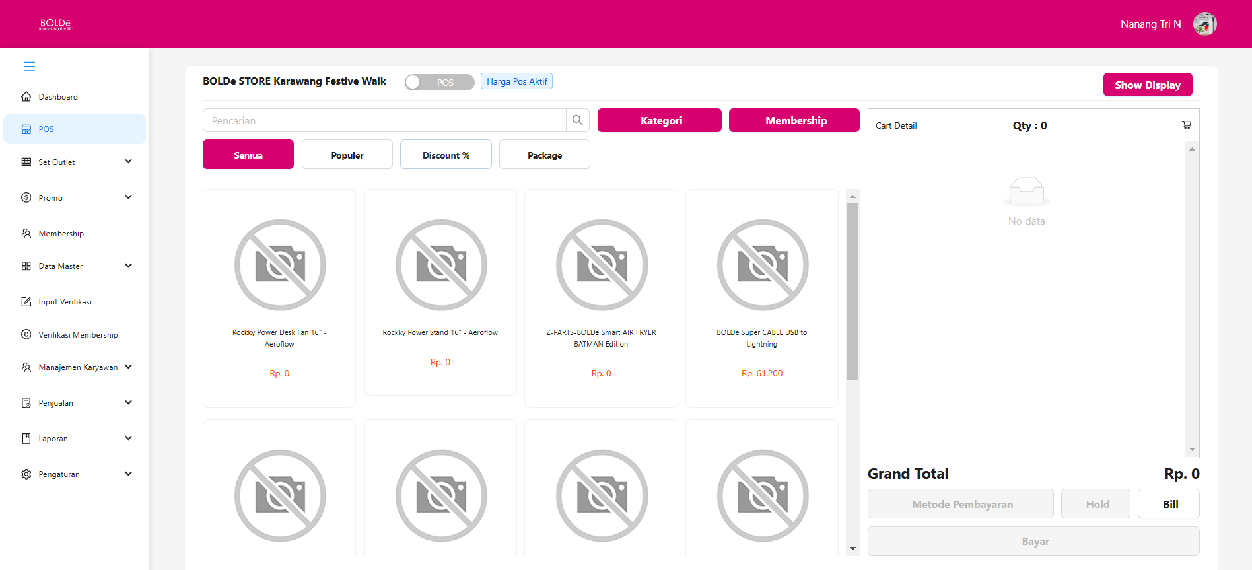Image resolution: width=1252 pixels, height=570 pixels.
Task: Open Input Verifikasi via its edit icon
Action: coord(26,302)
